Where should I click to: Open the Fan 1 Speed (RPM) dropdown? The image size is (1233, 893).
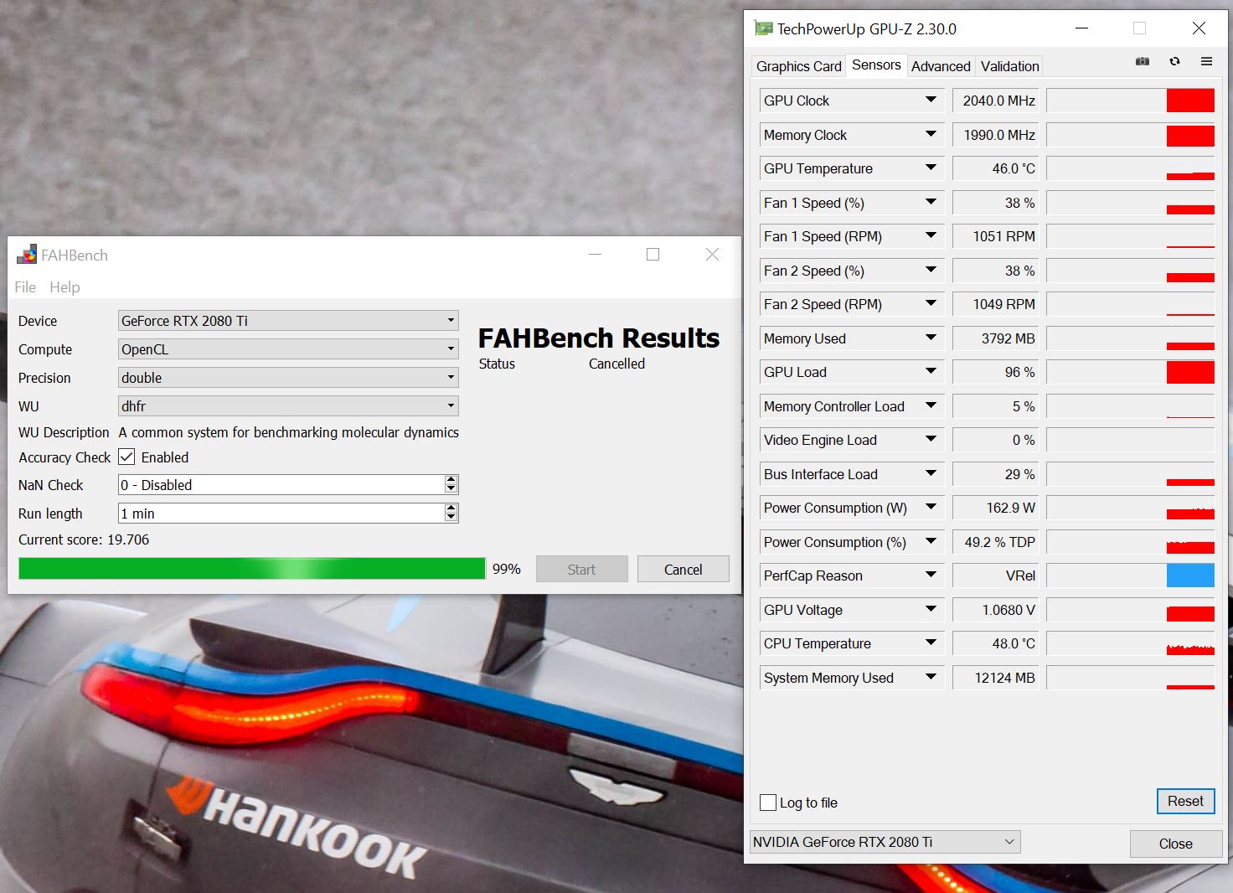coord(931,236)
